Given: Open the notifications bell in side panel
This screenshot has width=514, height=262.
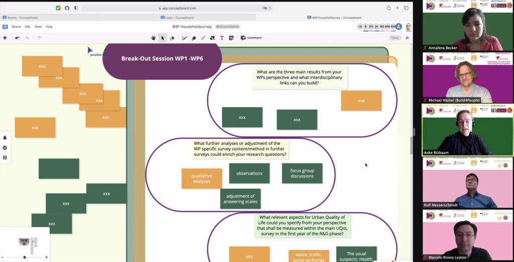Looking at the screenshot, I should (x=5, y=138).
